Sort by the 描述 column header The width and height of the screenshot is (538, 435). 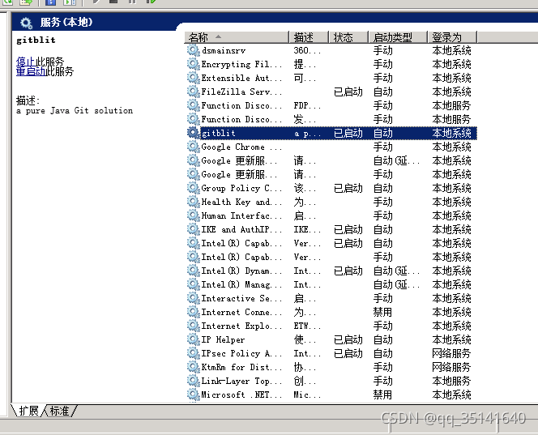[x=309, y=36]
